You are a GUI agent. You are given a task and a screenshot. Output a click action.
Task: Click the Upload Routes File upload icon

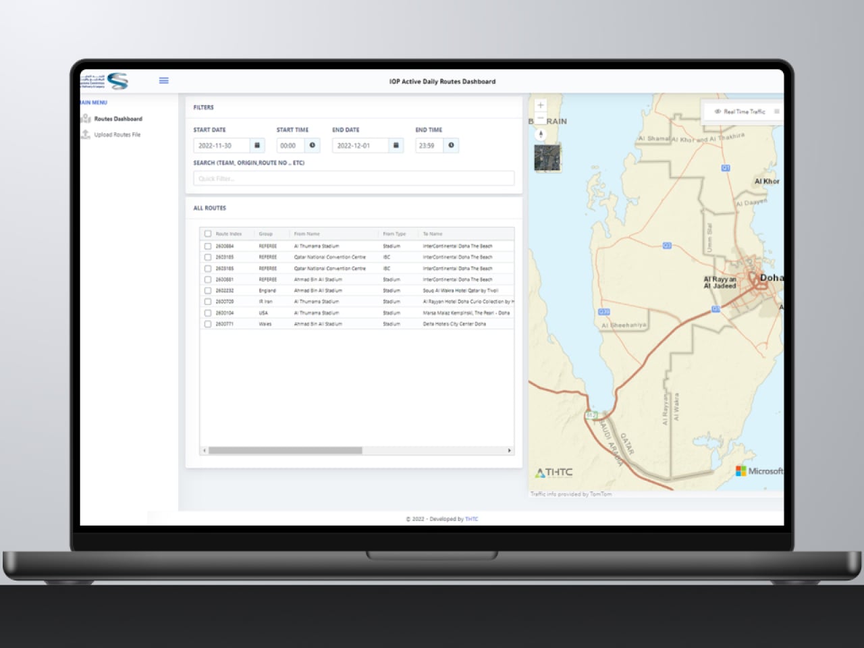pyautogui.click(x=86, y=135)
